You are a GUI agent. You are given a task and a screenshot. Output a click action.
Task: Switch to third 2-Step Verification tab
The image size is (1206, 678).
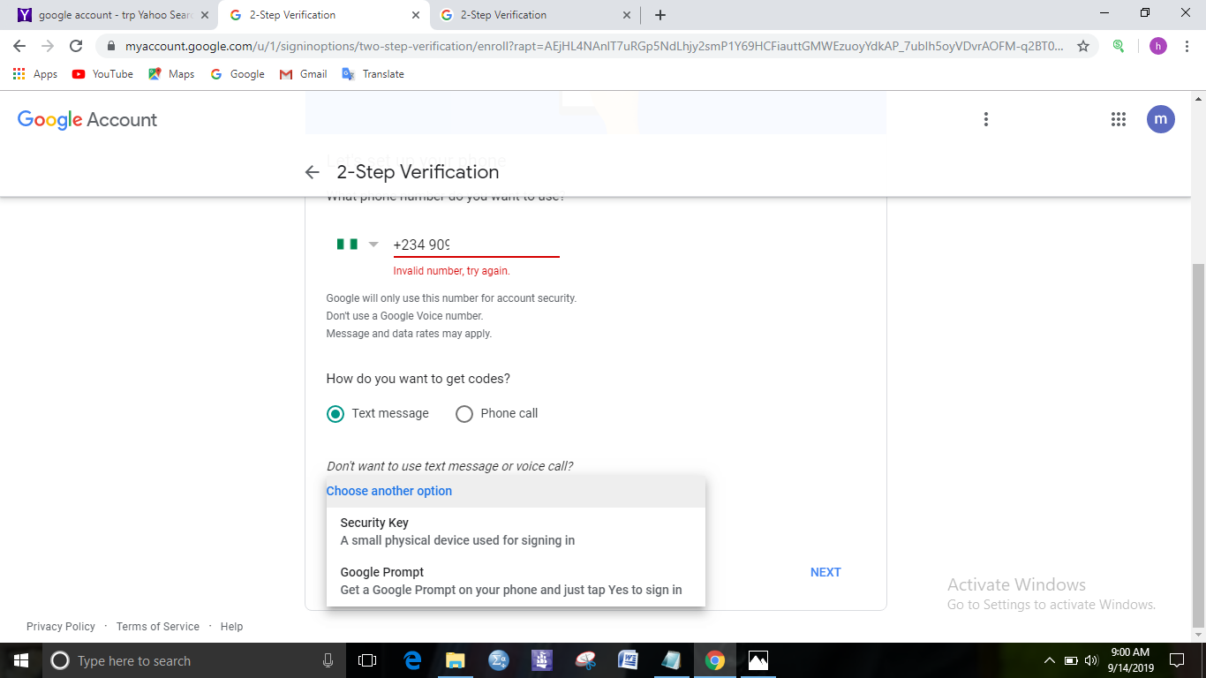tap(535, 15)
